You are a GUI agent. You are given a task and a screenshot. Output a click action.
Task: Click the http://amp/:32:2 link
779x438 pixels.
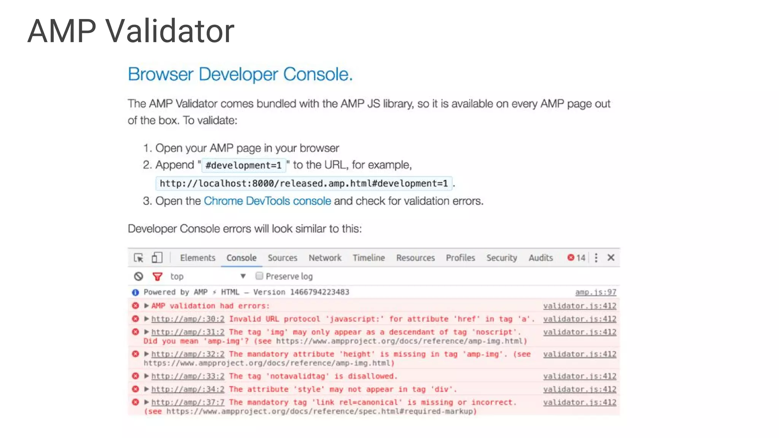(x=188, y=354)
